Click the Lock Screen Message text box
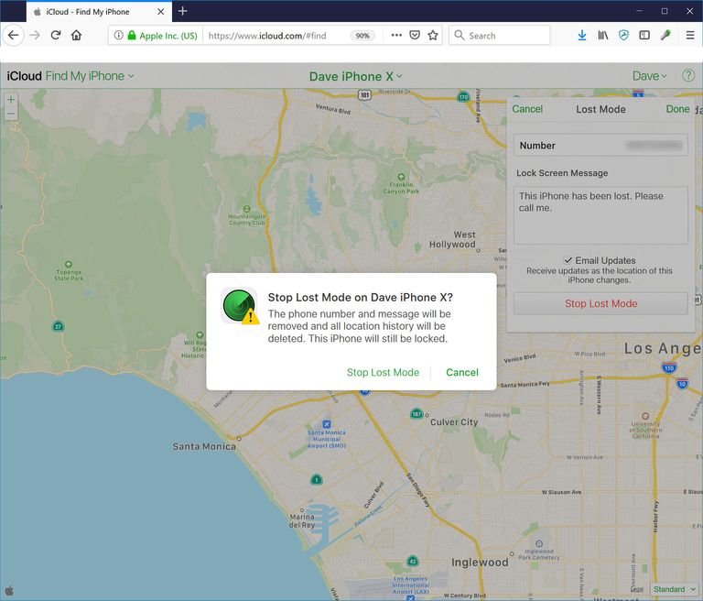Screen dimensions: 703x601 [600, 215]
